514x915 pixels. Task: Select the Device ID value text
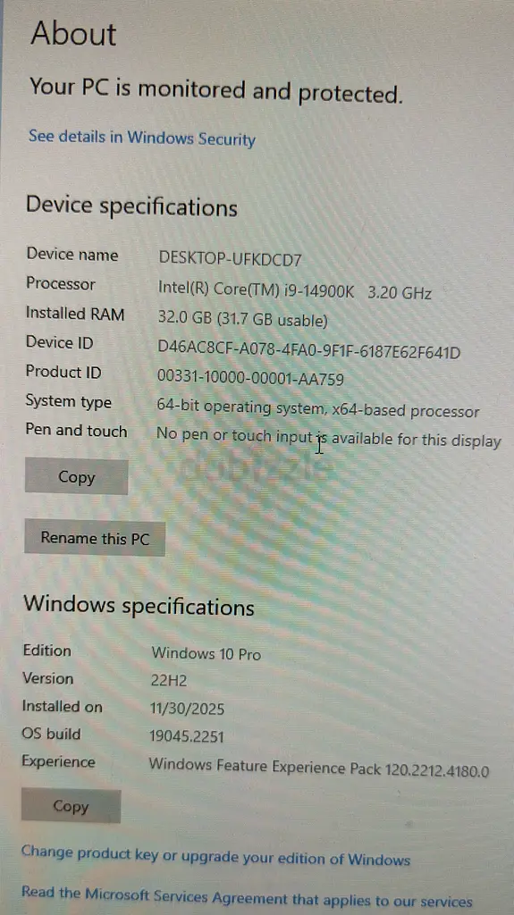pos(309,350)
